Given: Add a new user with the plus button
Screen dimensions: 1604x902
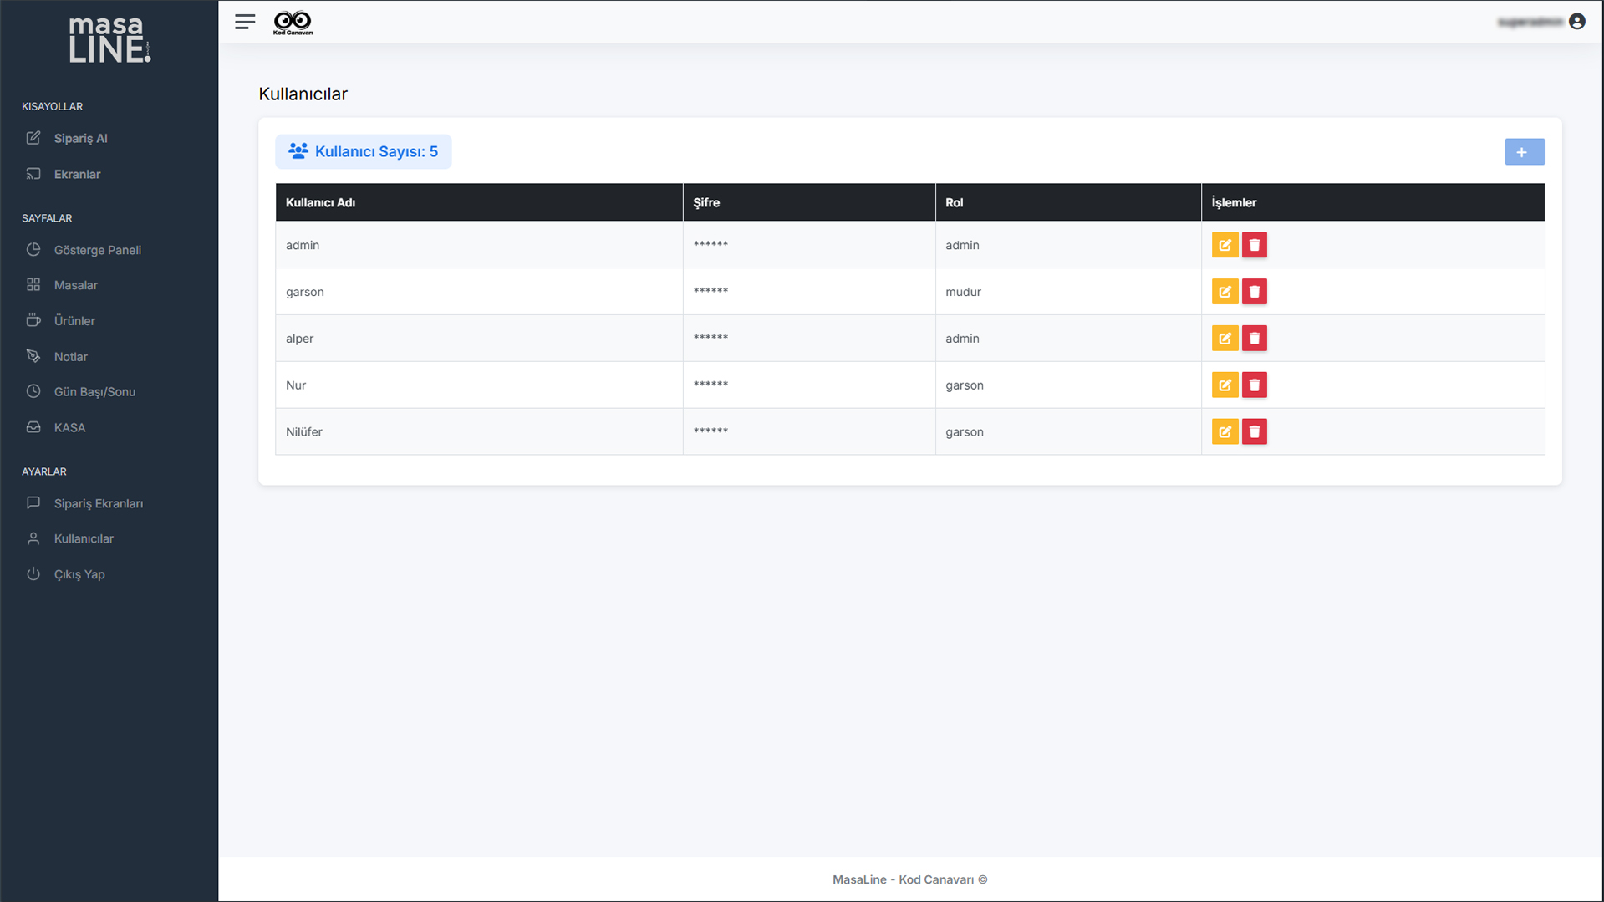Looking at the screenshot, I should click(1524, 152).
